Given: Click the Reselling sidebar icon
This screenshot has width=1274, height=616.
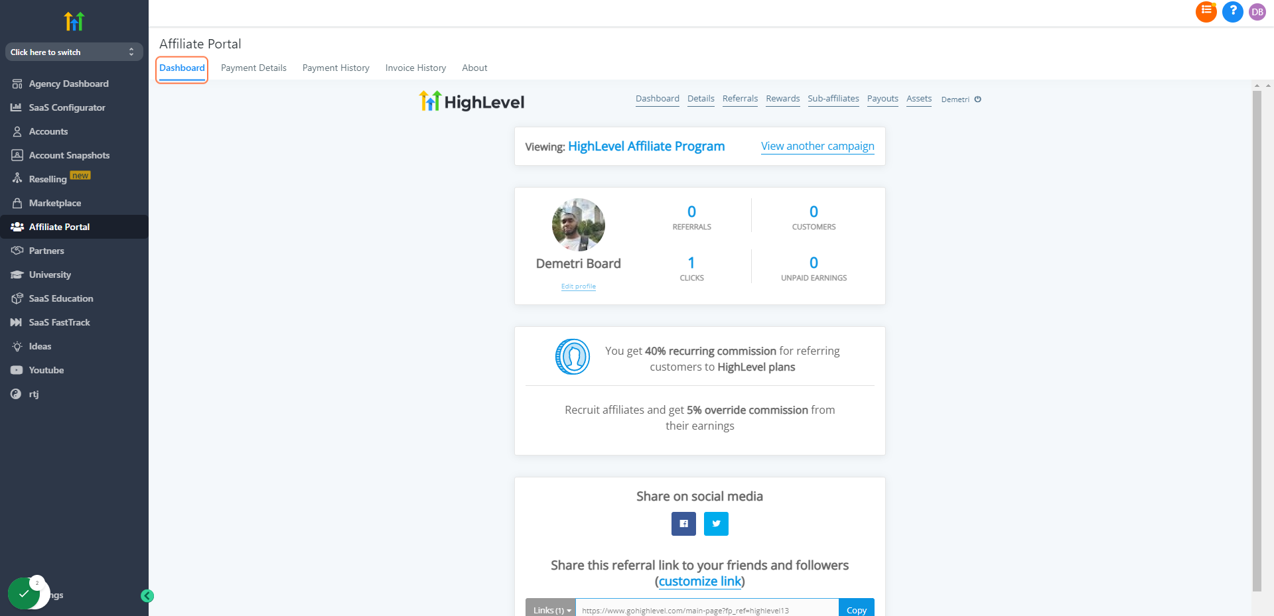Looking at the screenshot, I should [x=17, y=178].
